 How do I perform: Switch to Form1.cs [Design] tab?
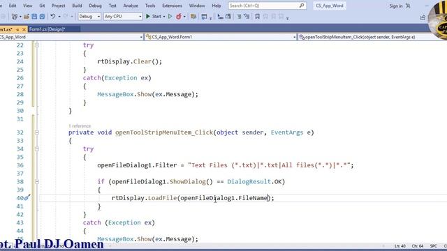pos(47,29)
